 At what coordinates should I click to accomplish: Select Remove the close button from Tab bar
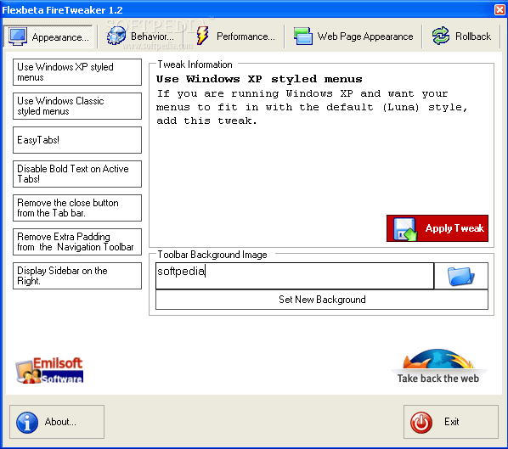77,208
